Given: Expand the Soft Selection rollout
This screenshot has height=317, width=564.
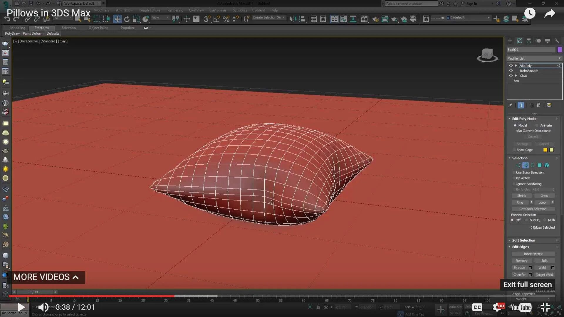Looking at the screenshot, I should [x=523, y=240].
